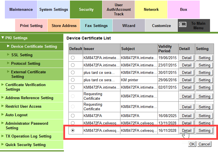Select default radio for 19/06/2015 certificate
The width and height of the screenshot is (218, 152).
(73, 58)
